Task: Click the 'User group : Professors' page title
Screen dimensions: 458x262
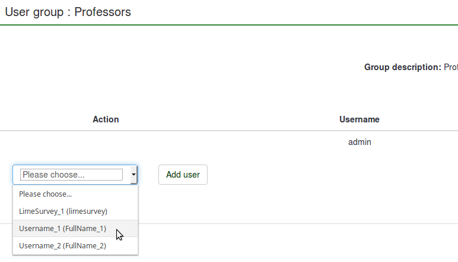Action: (x=68, y=12)
